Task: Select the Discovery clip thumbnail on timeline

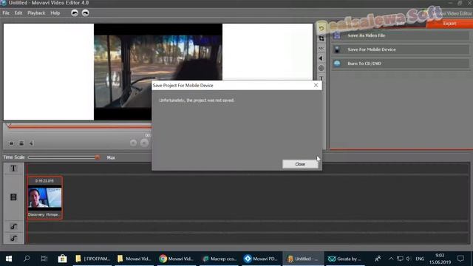Action: [x=44, y=198]
